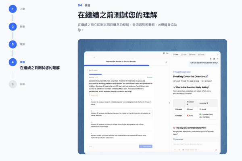Click the globe icon beside model selector

tap(179, 150)
